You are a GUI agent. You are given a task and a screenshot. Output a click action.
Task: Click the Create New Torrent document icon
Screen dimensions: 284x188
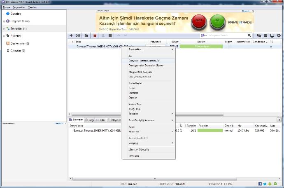[86, 35]
